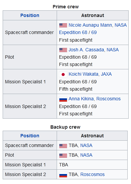Click US flag in backup Pilot row
Image resolution: width=131 pixels, height=184 pixels.
tap(63, 155)
